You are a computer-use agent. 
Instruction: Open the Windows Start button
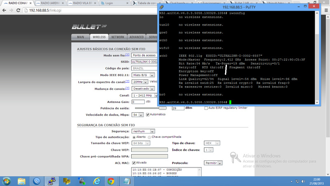point(7,181)
